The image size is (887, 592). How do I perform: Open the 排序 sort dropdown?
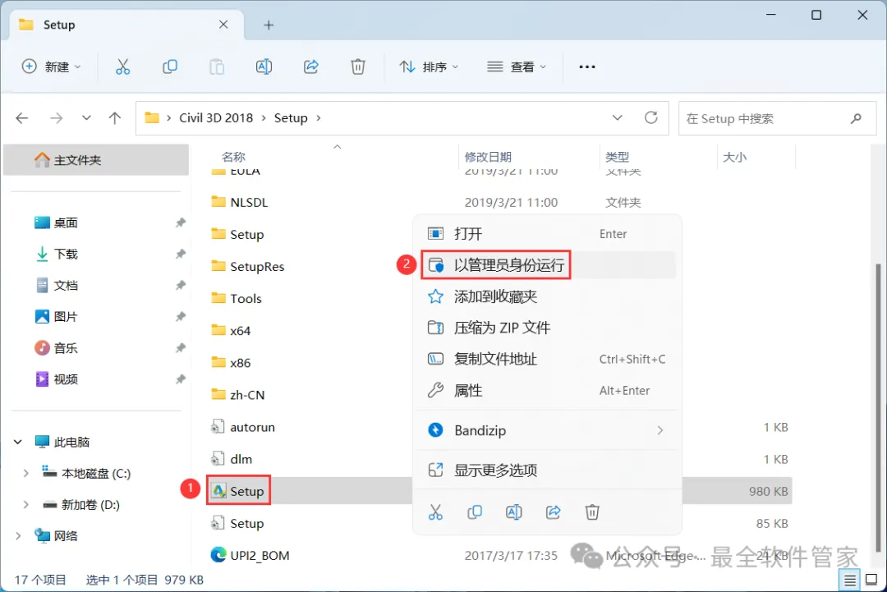(x=429, y=67)
